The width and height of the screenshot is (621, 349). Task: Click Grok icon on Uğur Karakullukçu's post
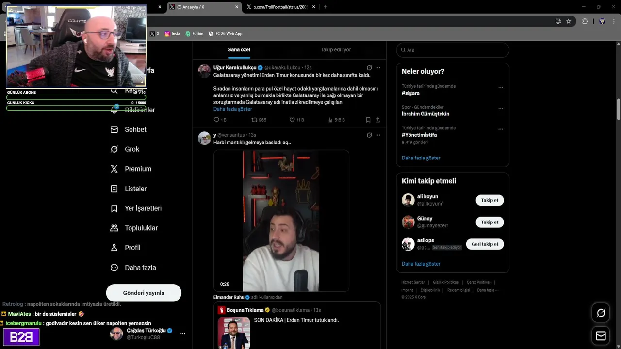[x=369, y=68]
